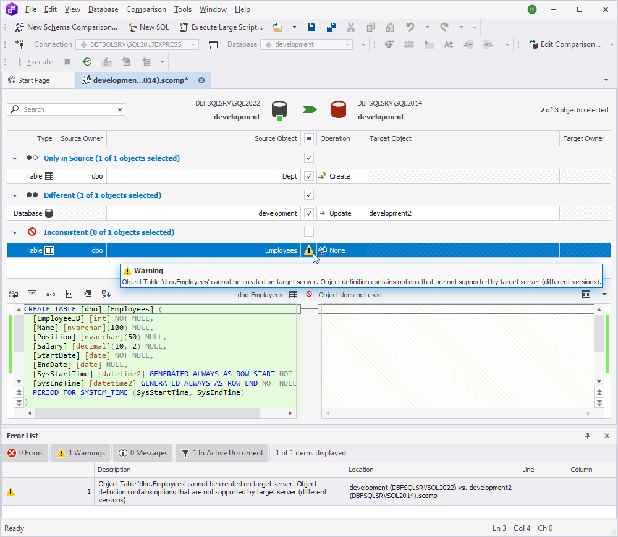
Task: Click the Redo arrow icon
Action: 444,27
